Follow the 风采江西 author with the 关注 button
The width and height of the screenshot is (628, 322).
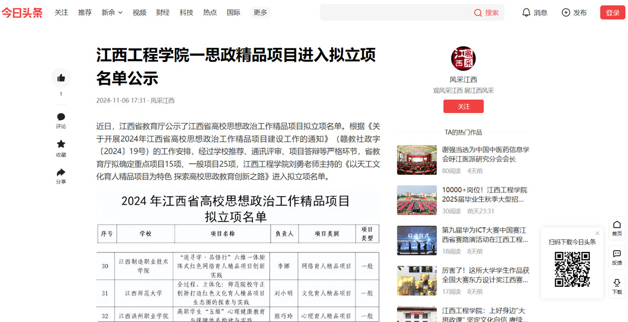[x=463, y=106]
